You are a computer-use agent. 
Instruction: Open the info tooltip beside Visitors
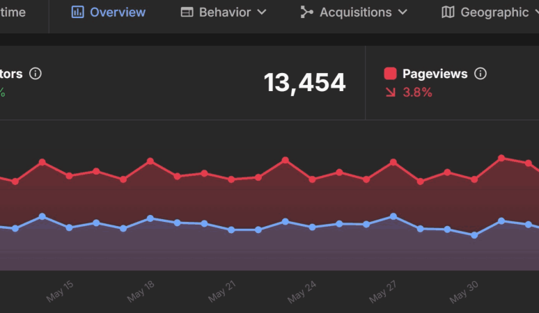tap(36, 74)
